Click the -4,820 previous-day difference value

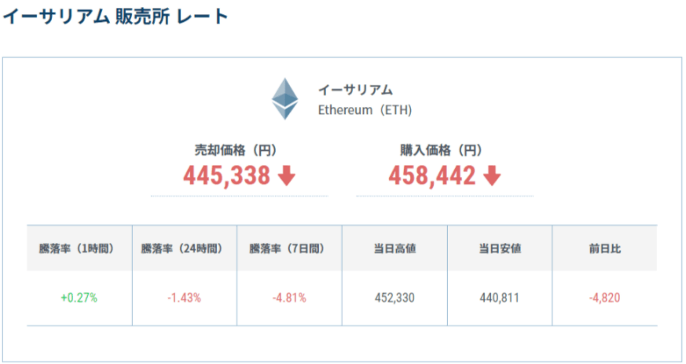605,298
